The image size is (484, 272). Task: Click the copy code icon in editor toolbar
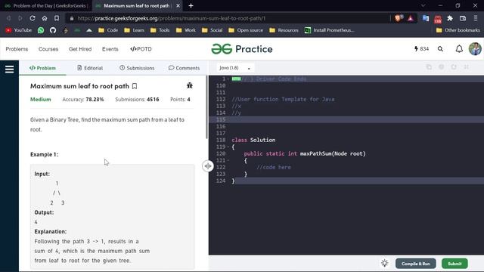click(x=429, y=67)
